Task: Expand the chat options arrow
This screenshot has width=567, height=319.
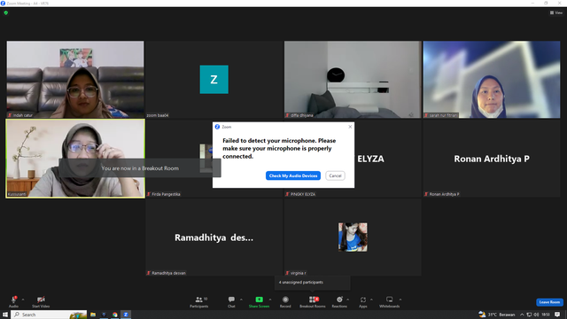Action: pos(241,300)
